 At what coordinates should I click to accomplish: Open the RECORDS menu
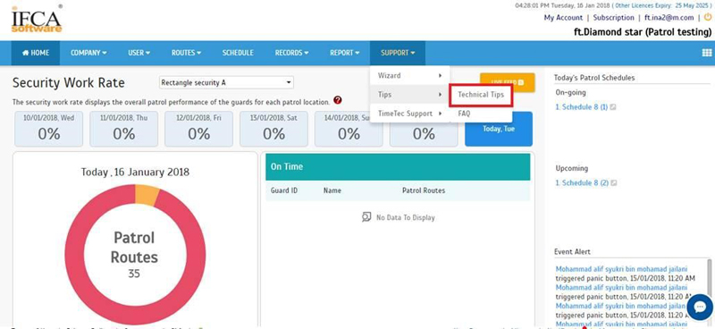(291, 53)
